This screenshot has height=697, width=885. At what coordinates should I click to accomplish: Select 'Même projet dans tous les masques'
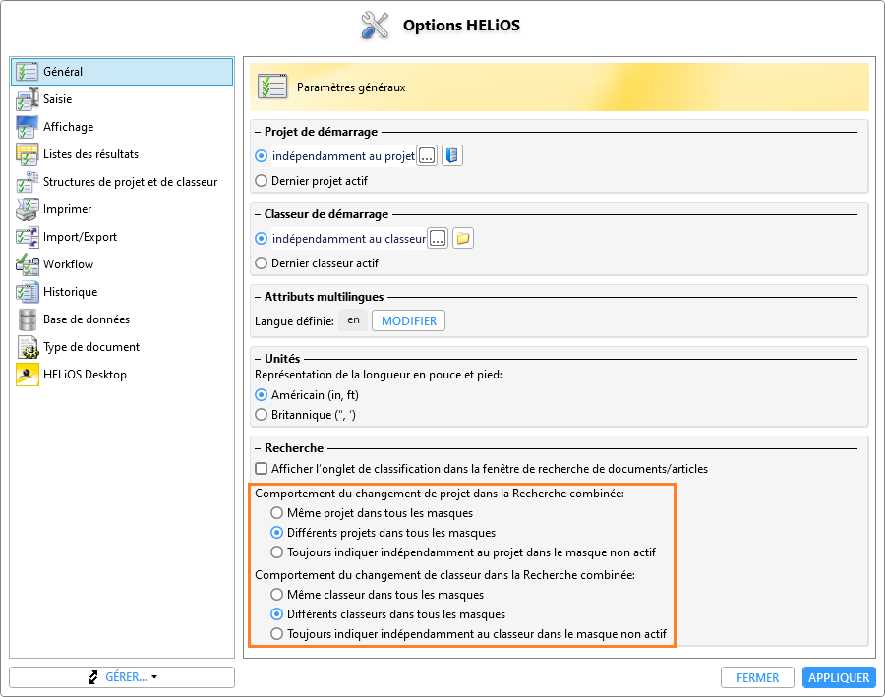(x=276, y=513)
